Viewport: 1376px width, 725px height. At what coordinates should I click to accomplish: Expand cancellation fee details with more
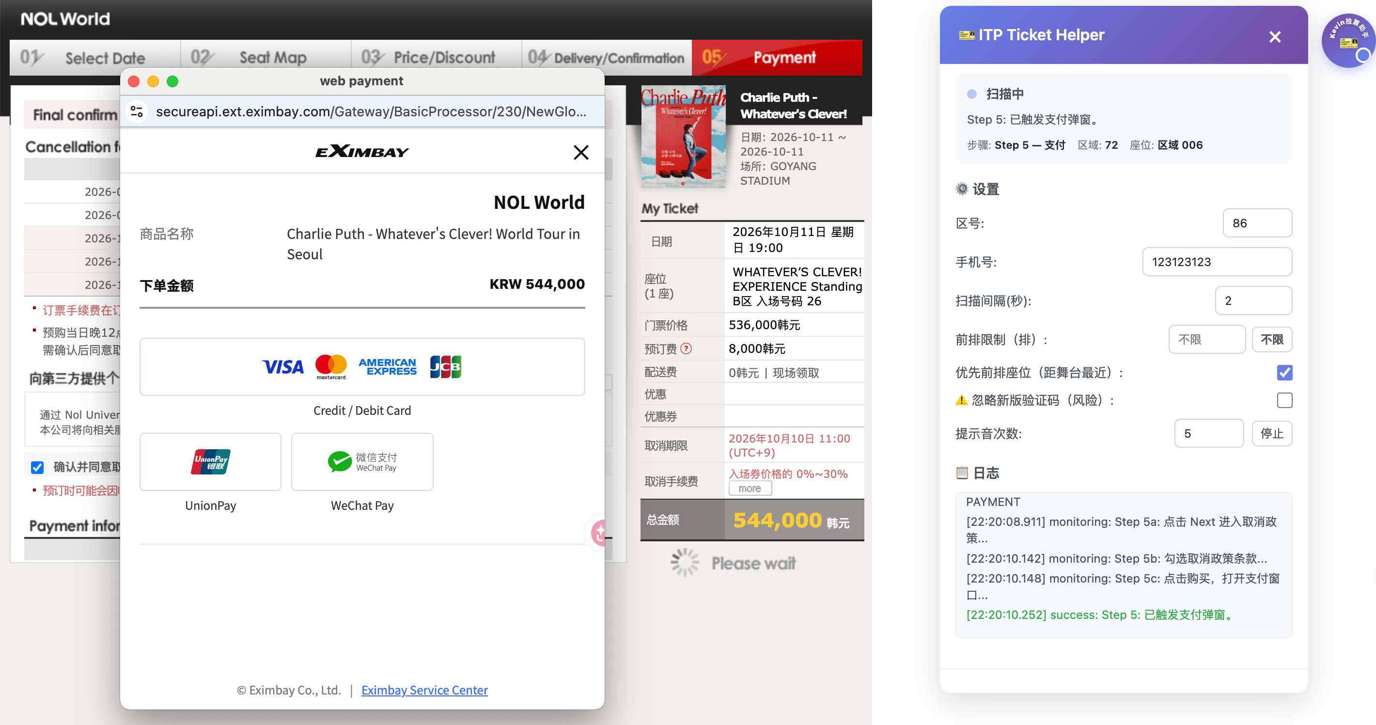point(750,489)
